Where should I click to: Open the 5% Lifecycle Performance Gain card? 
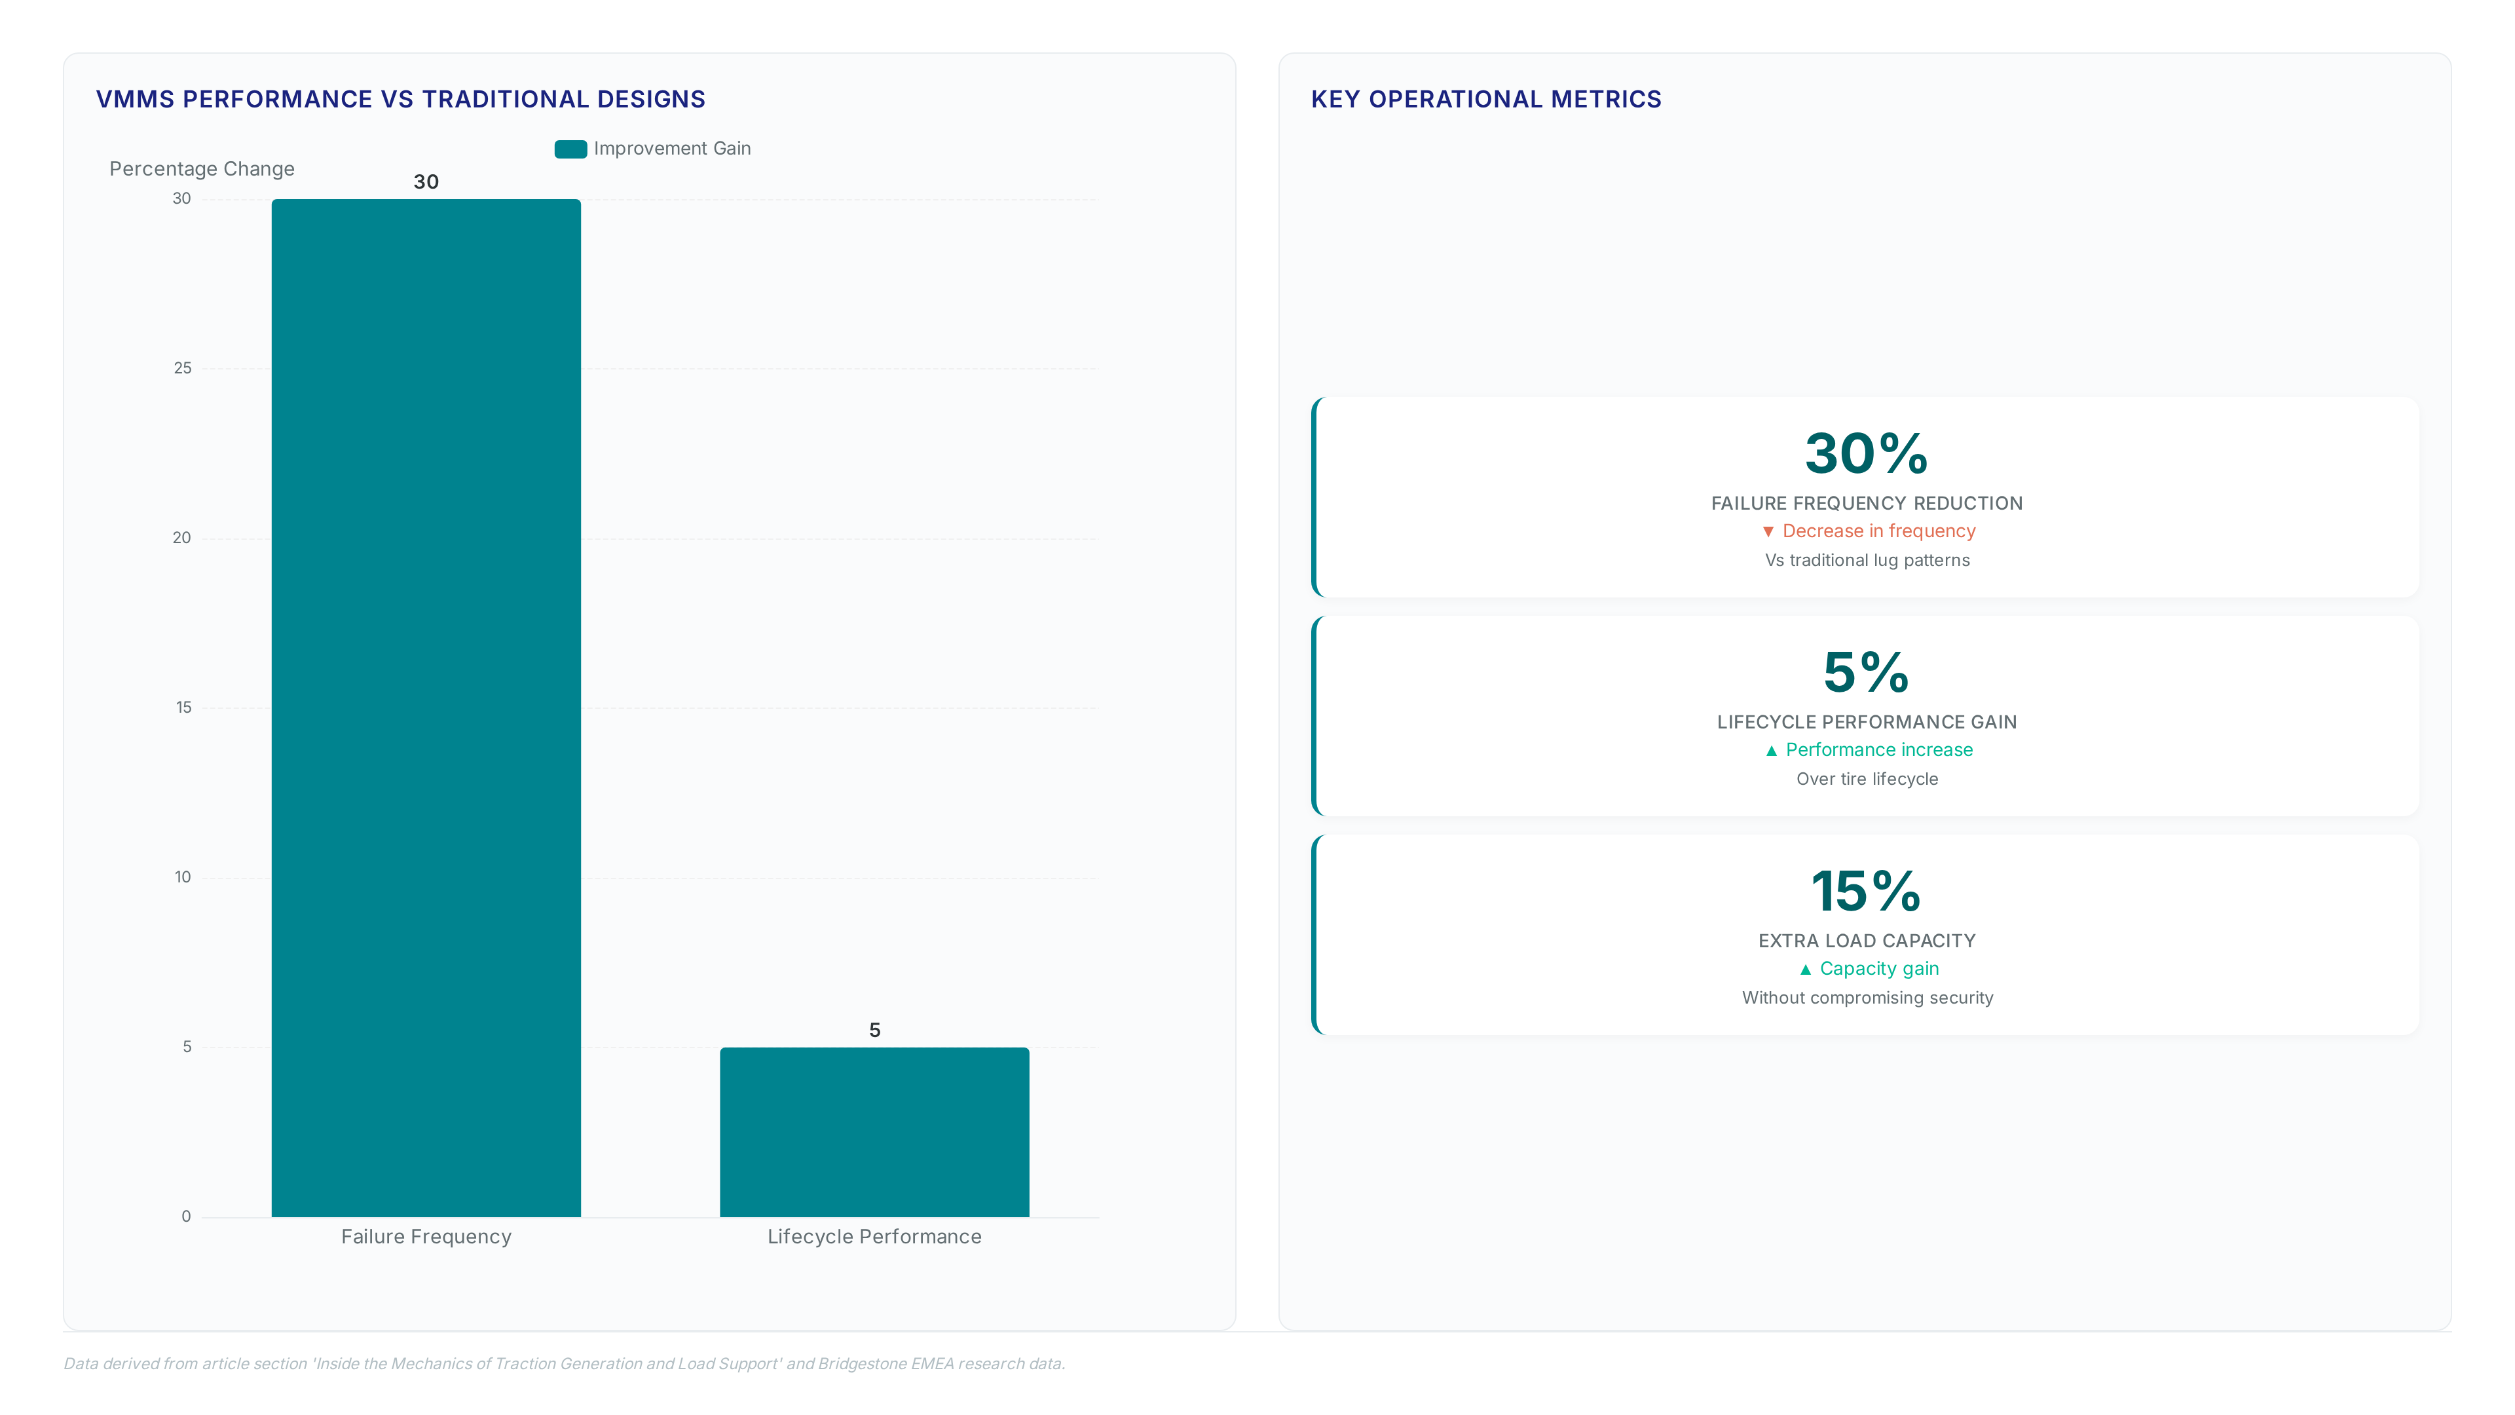click(x=1866, y=716)
